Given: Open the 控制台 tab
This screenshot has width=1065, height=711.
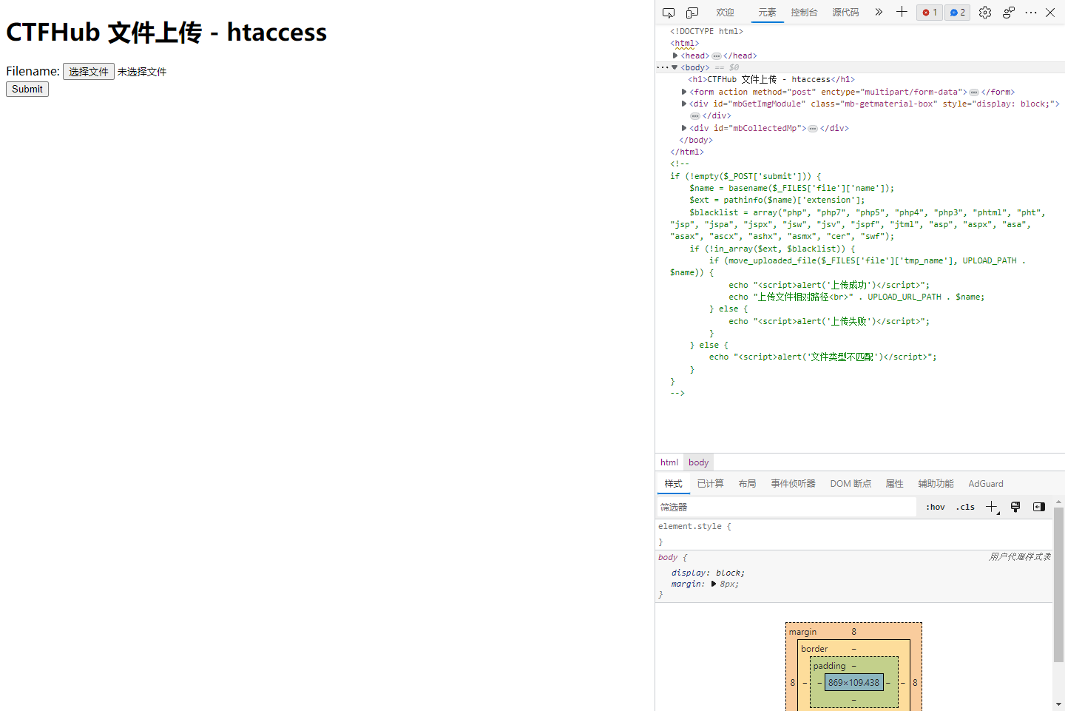Looking at the screenshot, I should point(804,13).
